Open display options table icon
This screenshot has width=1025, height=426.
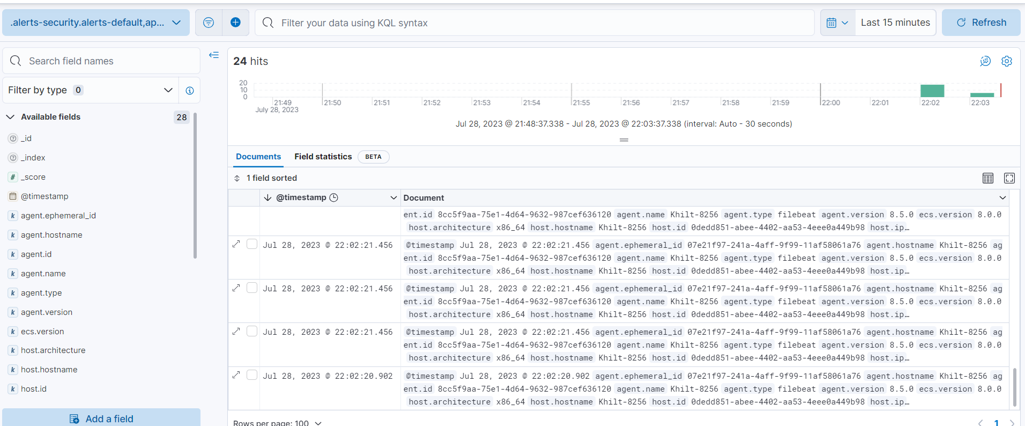pyautogui.click(x=988, y=178)
